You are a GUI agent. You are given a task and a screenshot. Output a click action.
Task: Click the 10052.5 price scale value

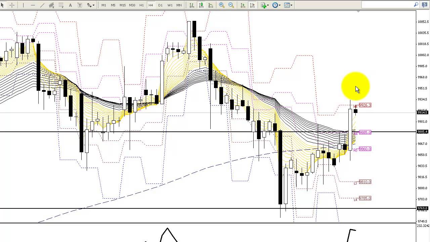[423, 22]
